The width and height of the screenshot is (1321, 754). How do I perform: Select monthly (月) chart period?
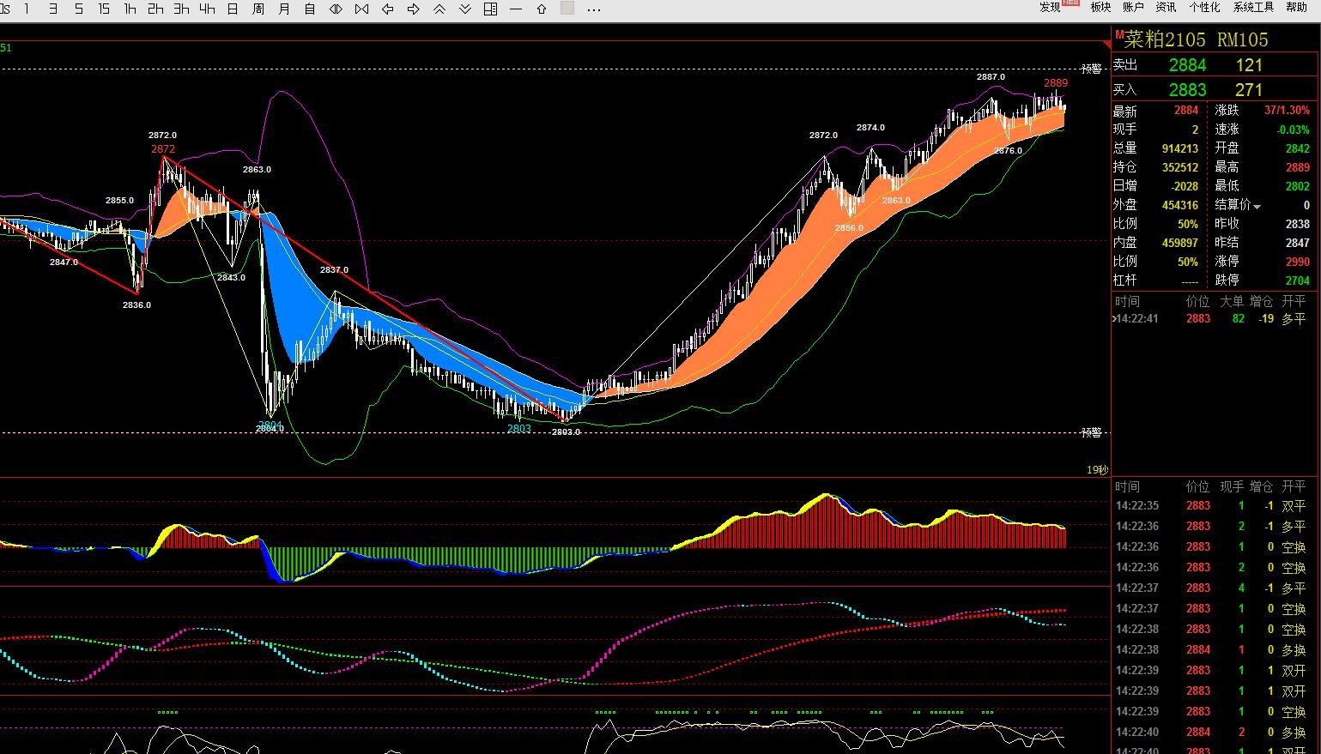(x=284, y=9)
